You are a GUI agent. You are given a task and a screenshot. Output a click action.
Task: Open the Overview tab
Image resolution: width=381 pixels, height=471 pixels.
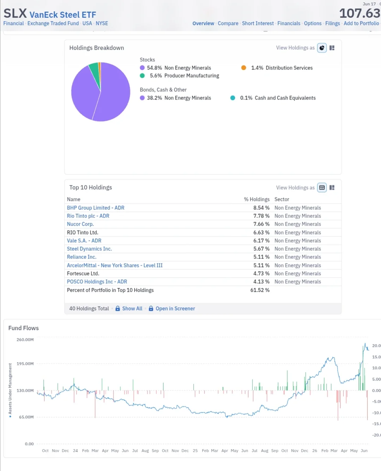click(203, 23)
